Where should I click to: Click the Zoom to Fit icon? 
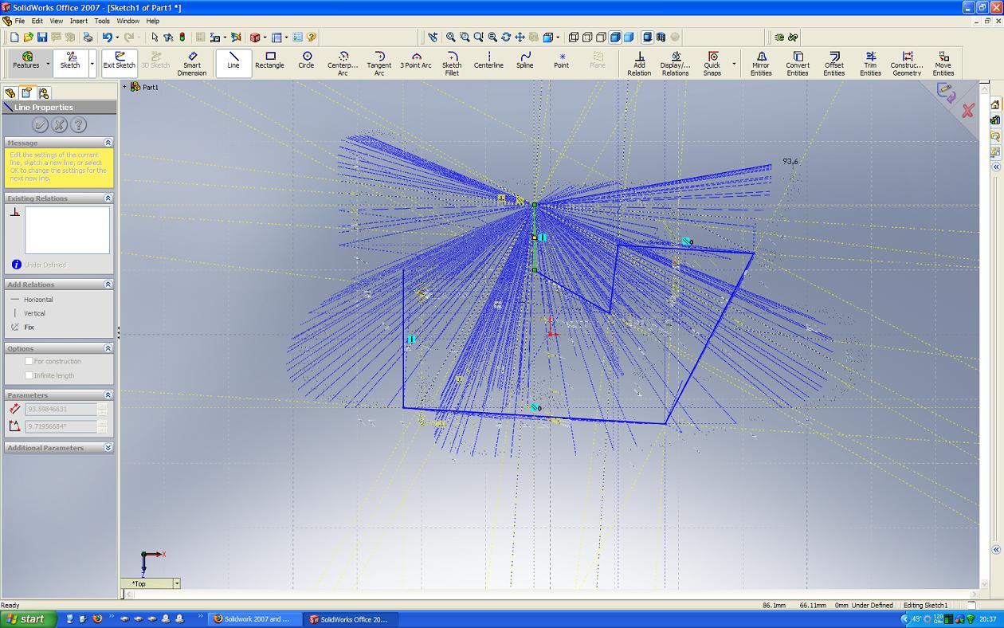(x=451, y=37)
